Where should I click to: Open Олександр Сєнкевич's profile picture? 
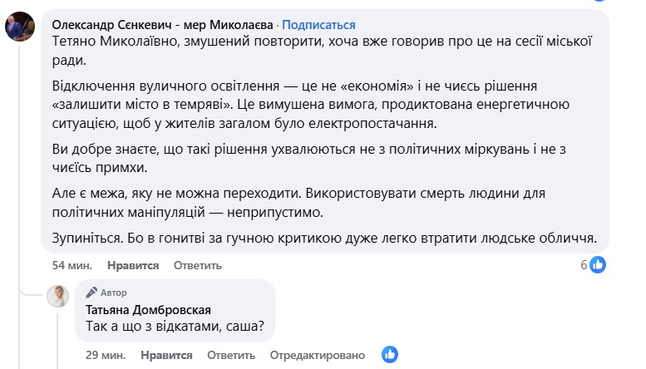[19, 27]
